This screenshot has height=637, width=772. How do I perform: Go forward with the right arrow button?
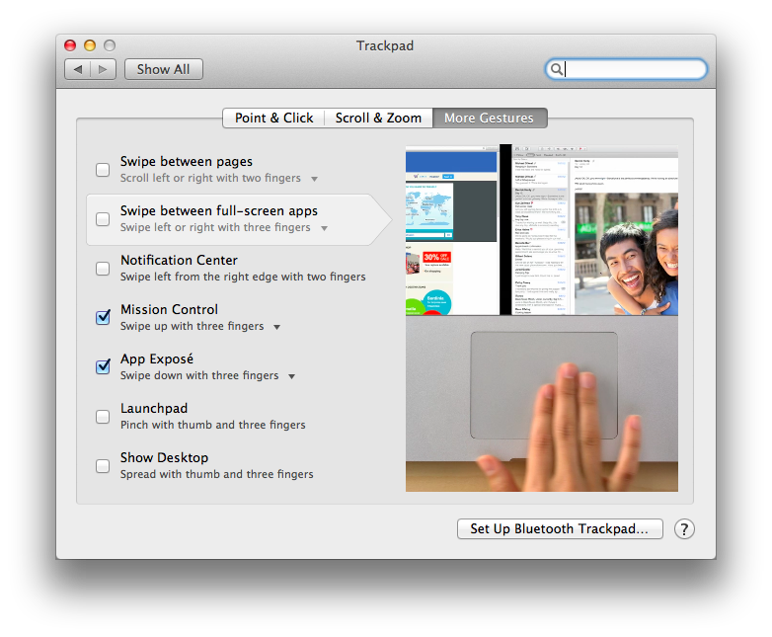pos(104,69)
